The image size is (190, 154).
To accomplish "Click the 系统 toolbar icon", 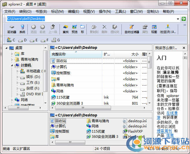I will coord(22,29).
